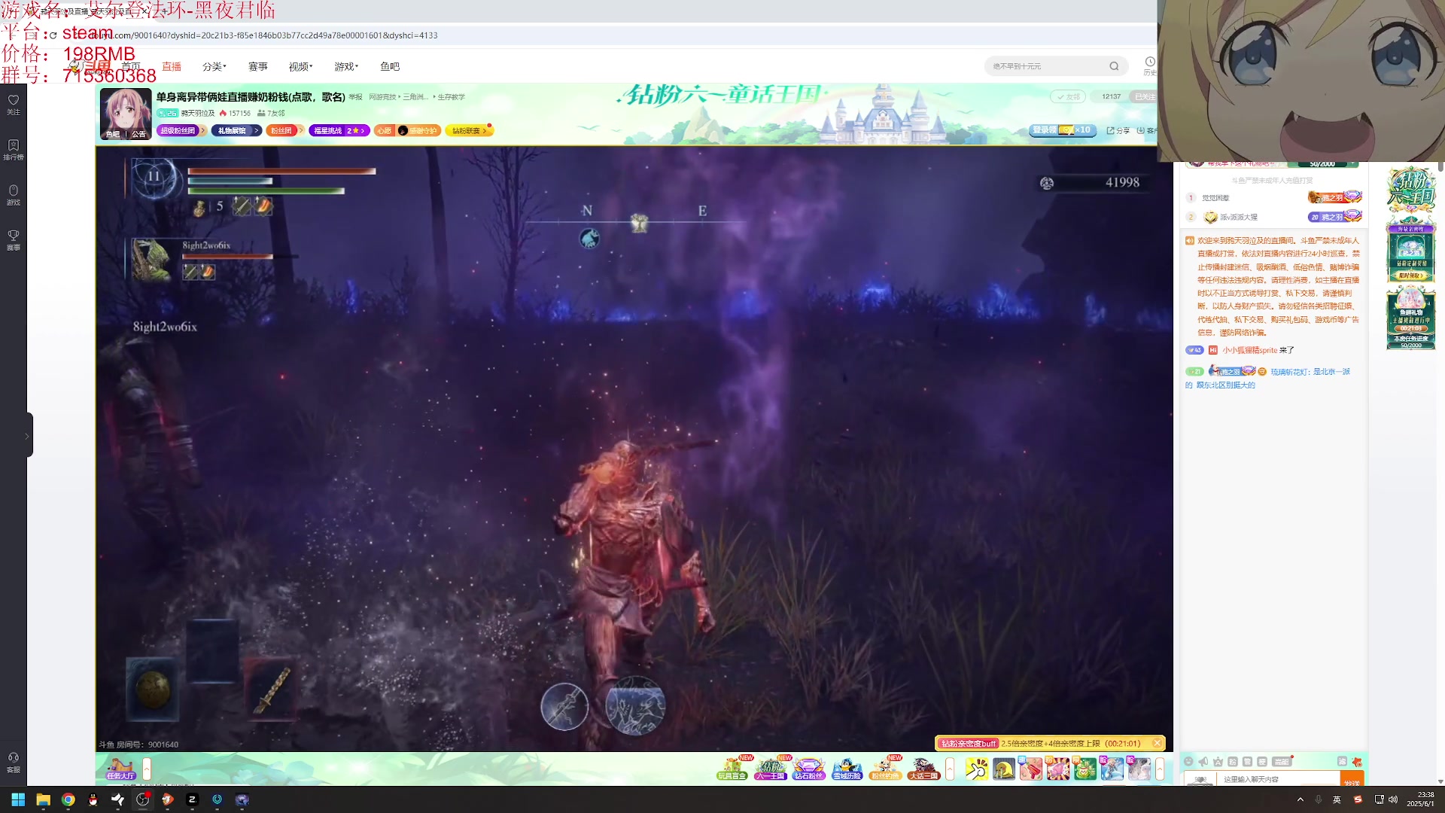Expand the activity list up arrow
The height and width of the screenshot is (813, 1445).
pos(950,769)
